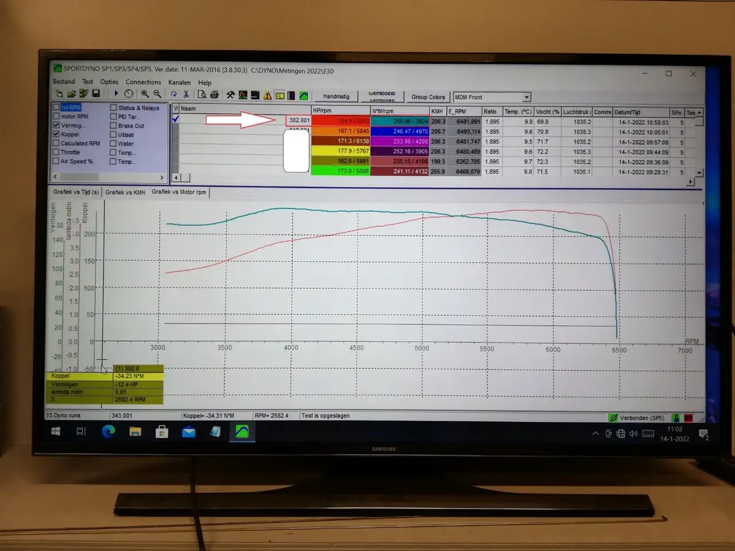
Task: Click the printer icon
Action: pos(214,95)
